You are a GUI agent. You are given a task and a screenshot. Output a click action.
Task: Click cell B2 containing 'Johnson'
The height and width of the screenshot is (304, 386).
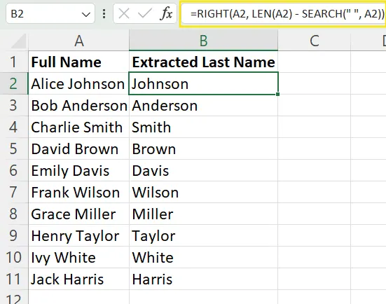204,83
